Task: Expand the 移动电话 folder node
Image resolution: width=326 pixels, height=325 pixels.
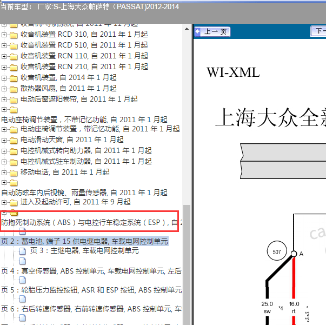Action: pos(4,173)
